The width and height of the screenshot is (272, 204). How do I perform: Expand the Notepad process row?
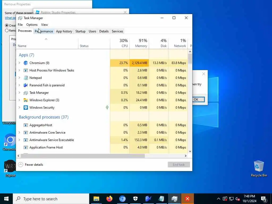click(19, 78)
